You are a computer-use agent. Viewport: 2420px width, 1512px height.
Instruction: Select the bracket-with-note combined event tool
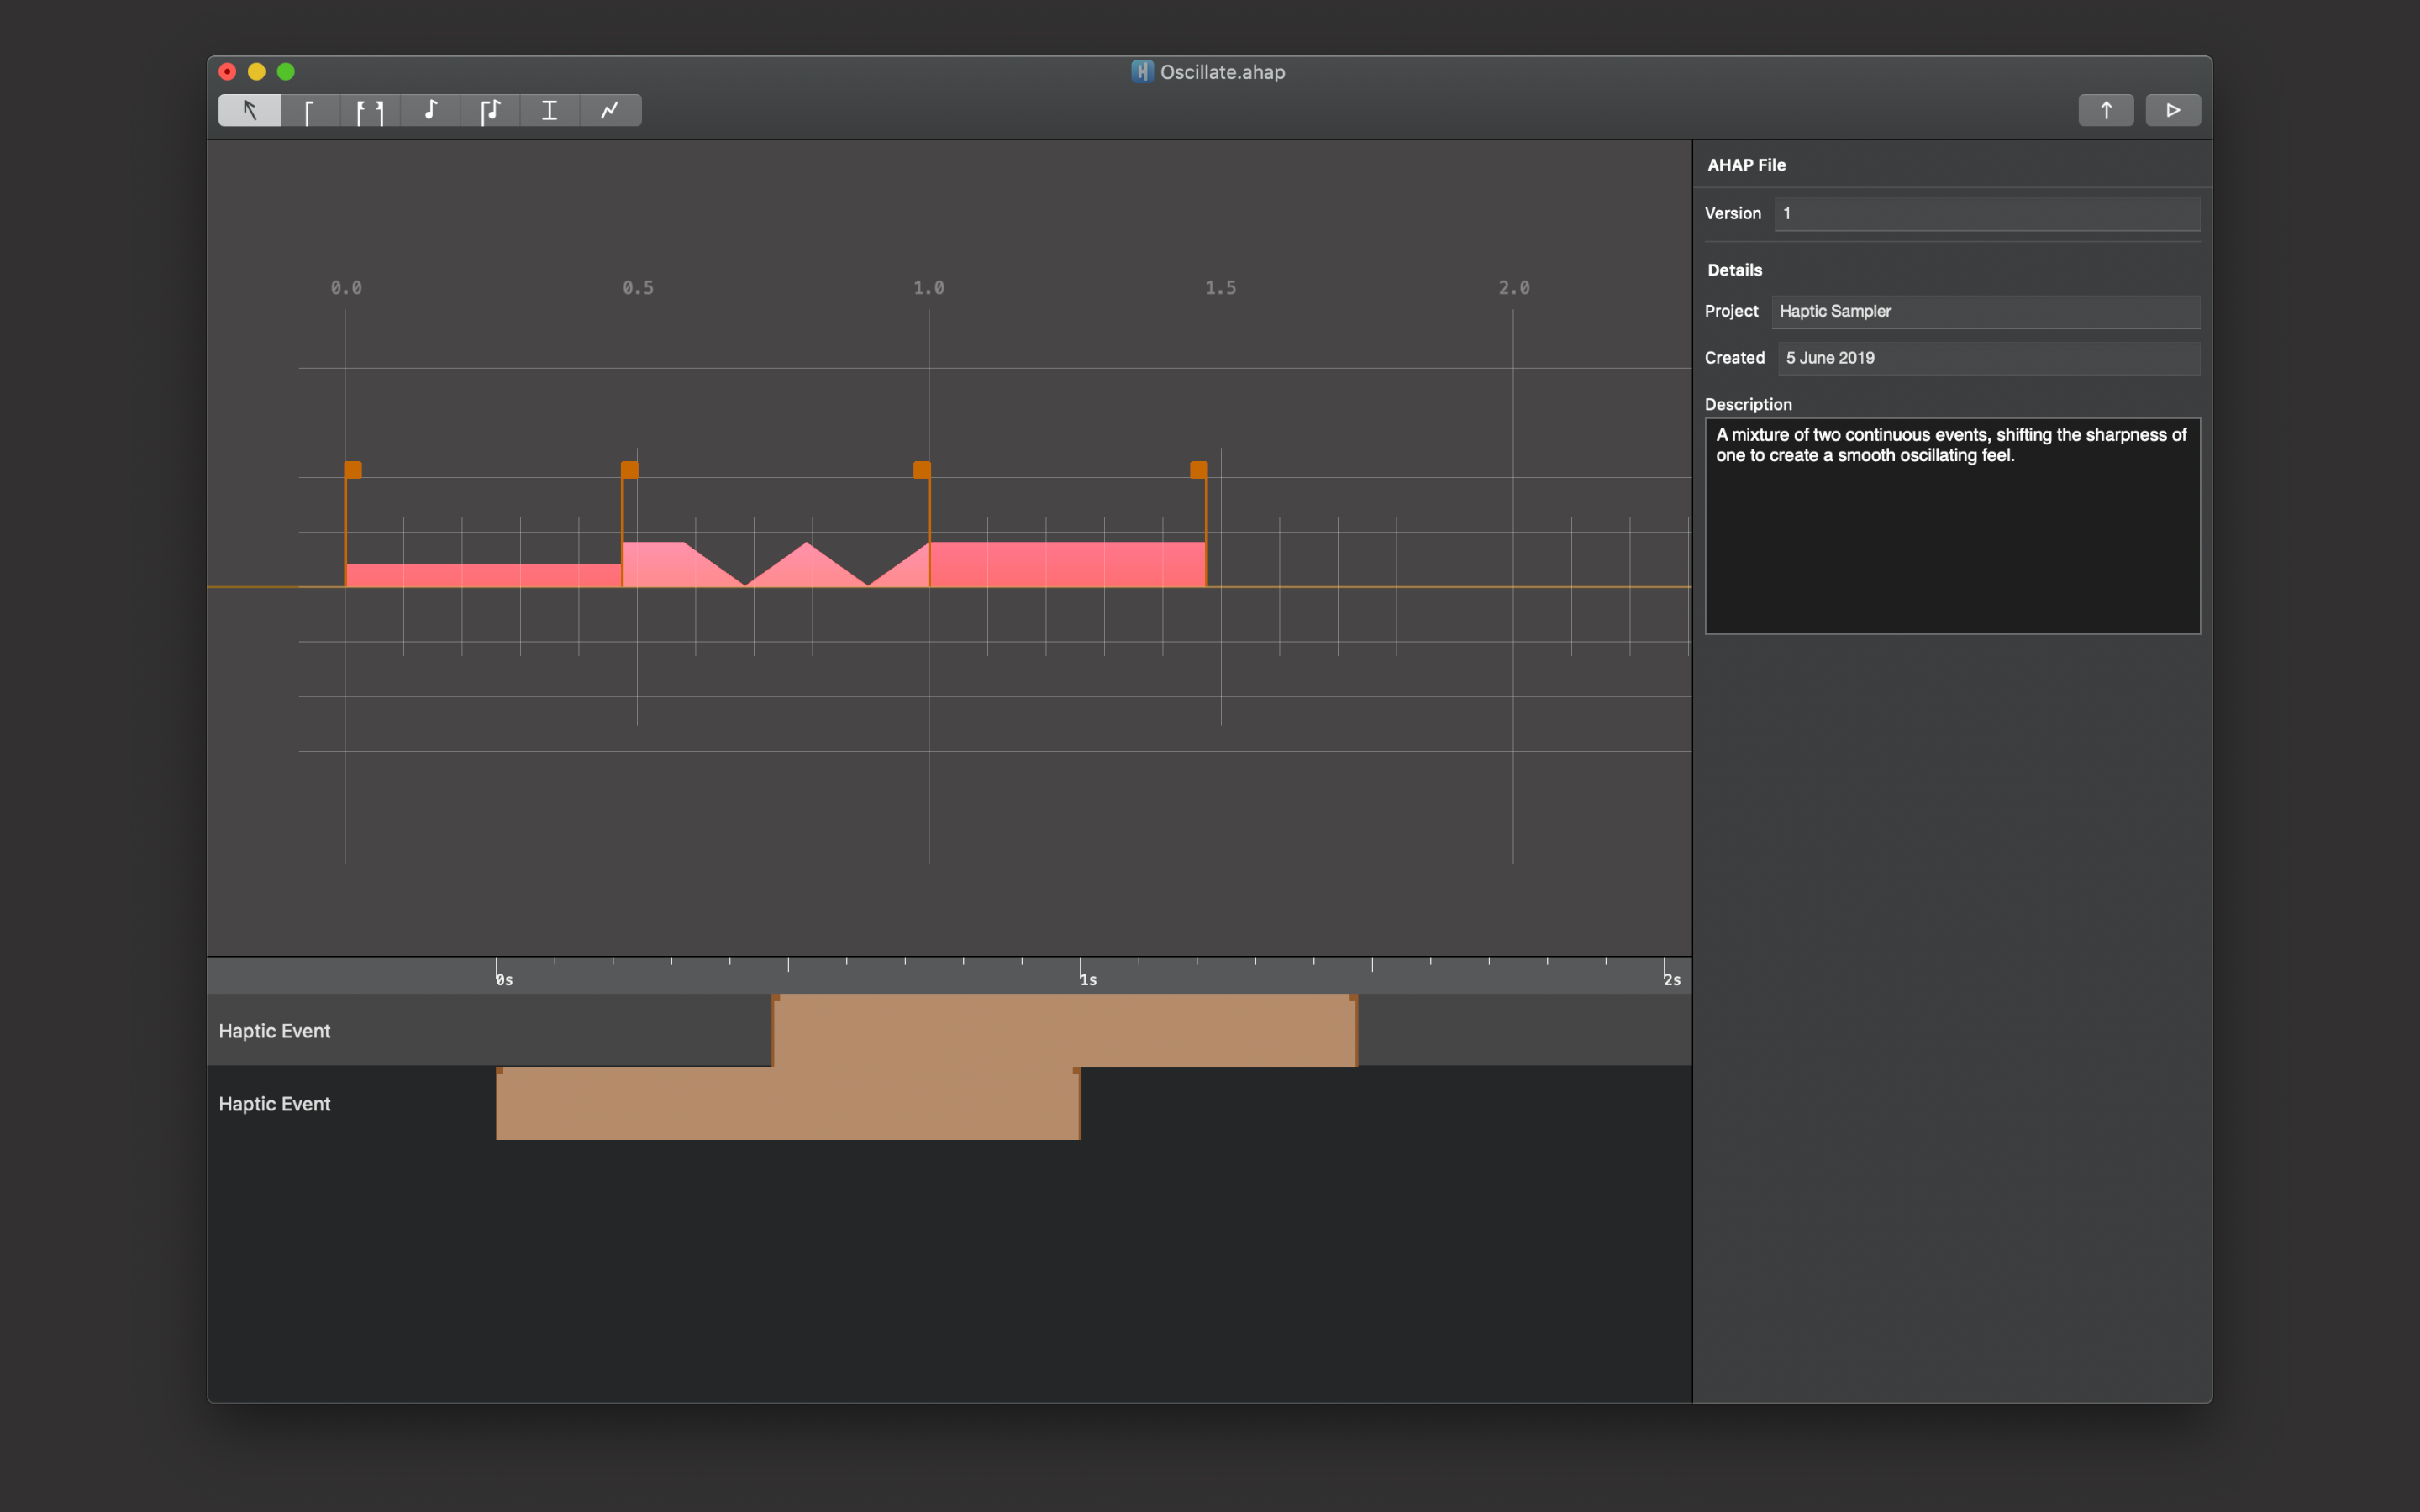[x=490, y=110]
